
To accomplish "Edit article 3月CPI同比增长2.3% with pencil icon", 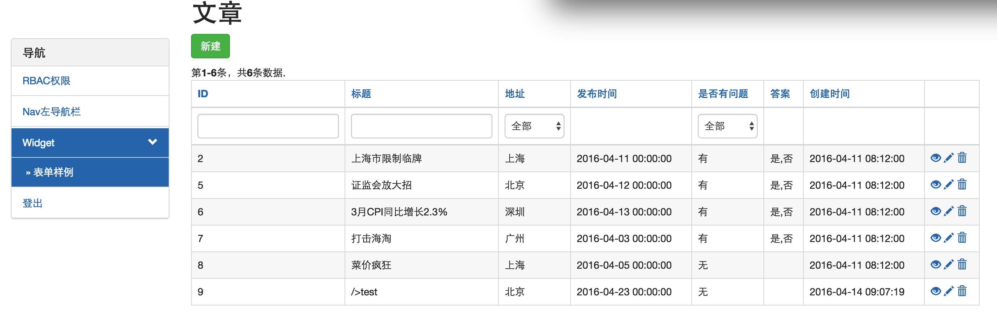I will (949, 211).
